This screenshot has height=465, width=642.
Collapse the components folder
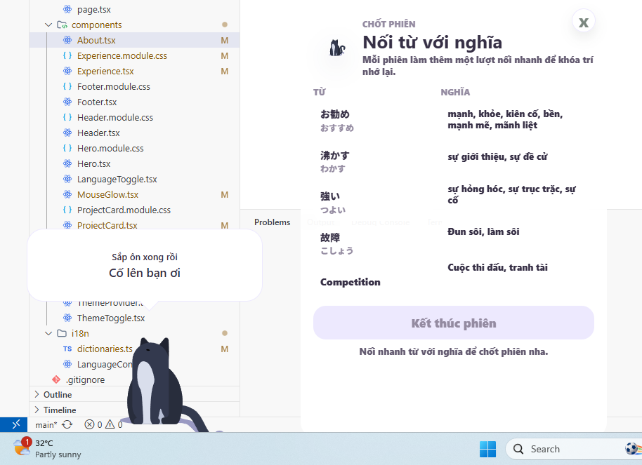48,25
